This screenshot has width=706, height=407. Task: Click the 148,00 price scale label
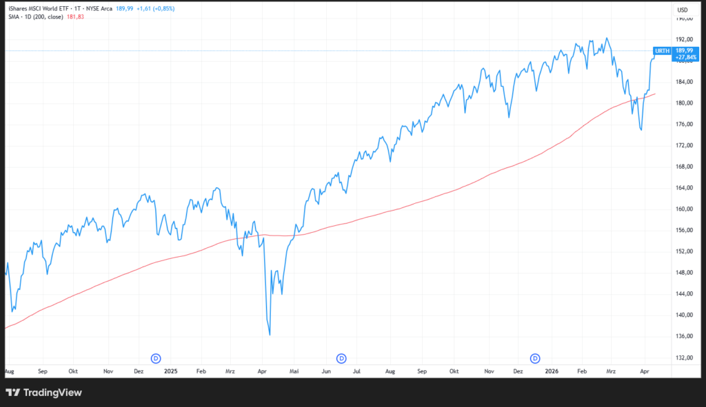tap(685, 273)
